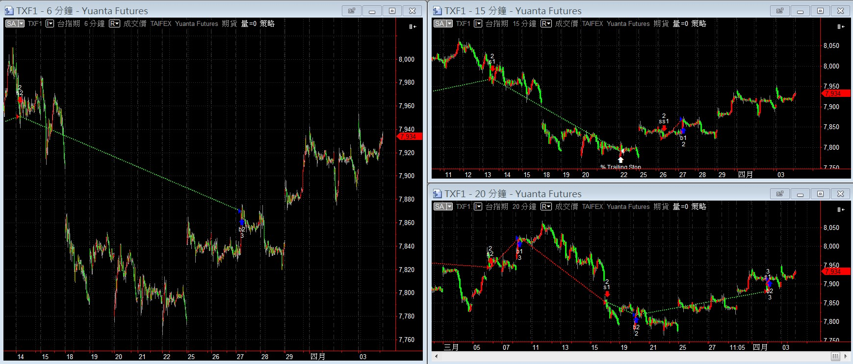Detach the 15 分鐘 chart window
The width and height of the screenshot is (853, 364).
780,11
